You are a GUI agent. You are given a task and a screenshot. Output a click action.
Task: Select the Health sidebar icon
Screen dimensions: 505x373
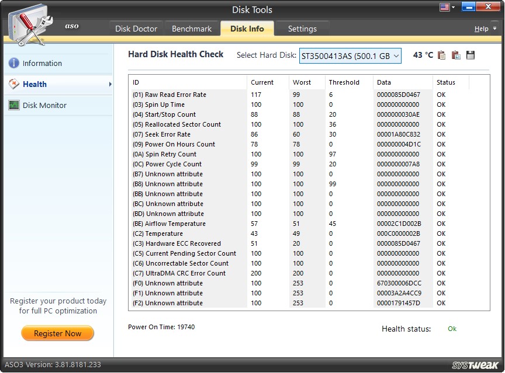tap(14, 84)
